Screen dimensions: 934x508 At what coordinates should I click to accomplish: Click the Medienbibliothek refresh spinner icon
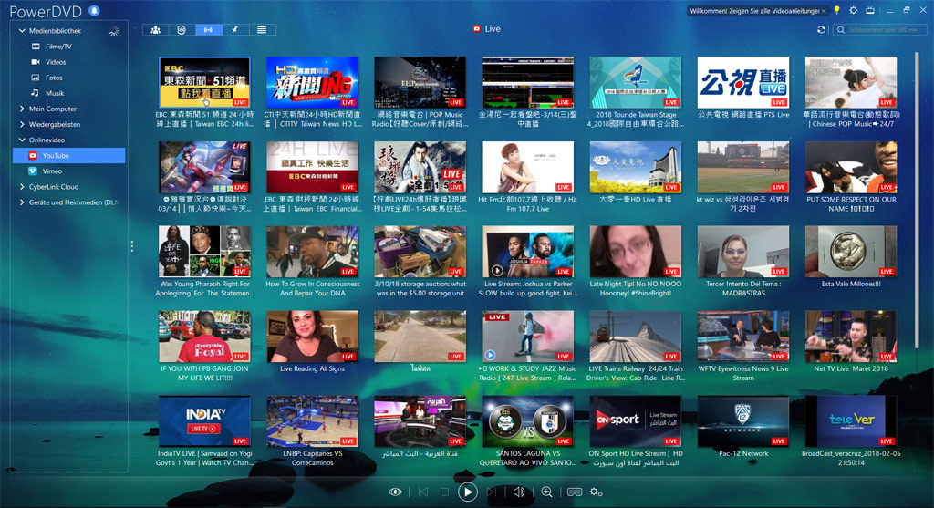pos(114,31)
